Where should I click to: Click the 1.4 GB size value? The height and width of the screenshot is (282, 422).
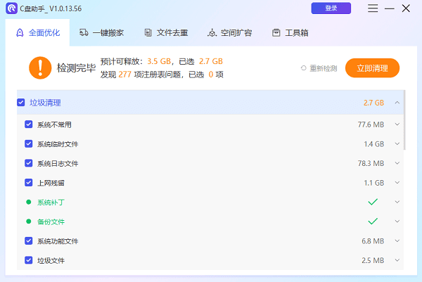(x=374, y=144)
